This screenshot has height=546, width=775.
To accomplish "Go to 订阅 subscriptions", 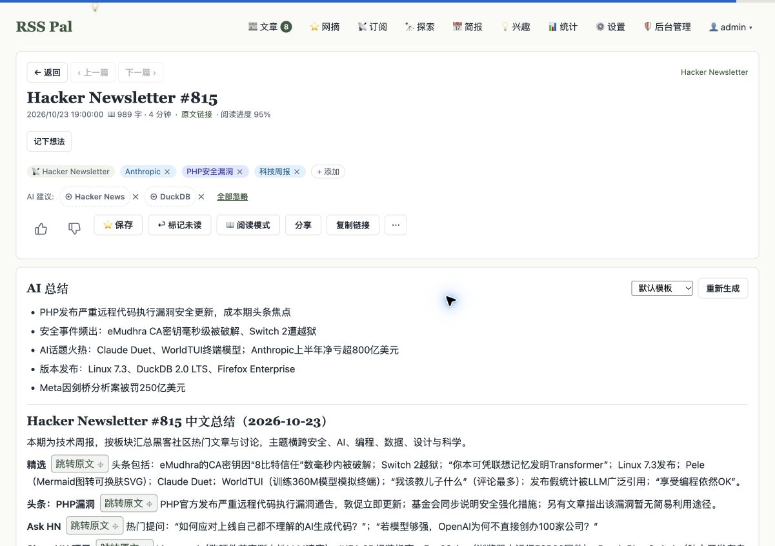I will pos(372,27).
